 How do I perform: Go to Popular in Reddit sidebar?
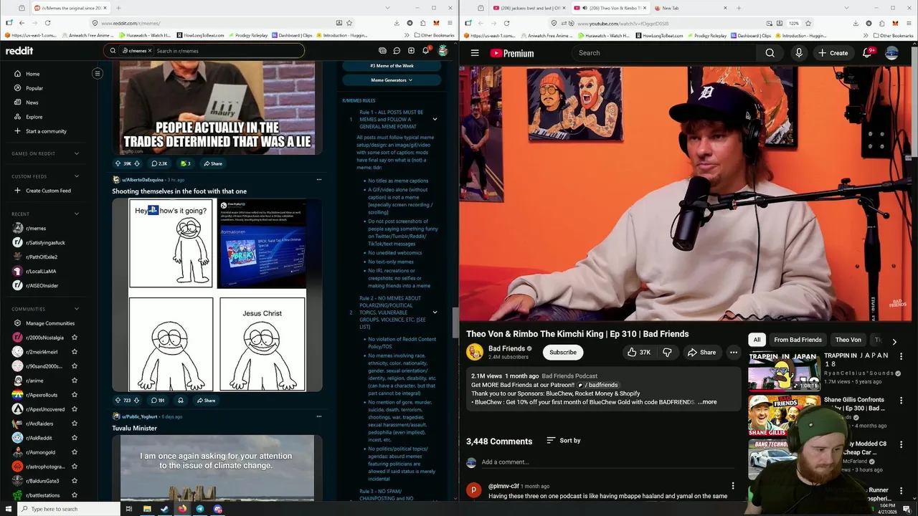click(34, 88)
